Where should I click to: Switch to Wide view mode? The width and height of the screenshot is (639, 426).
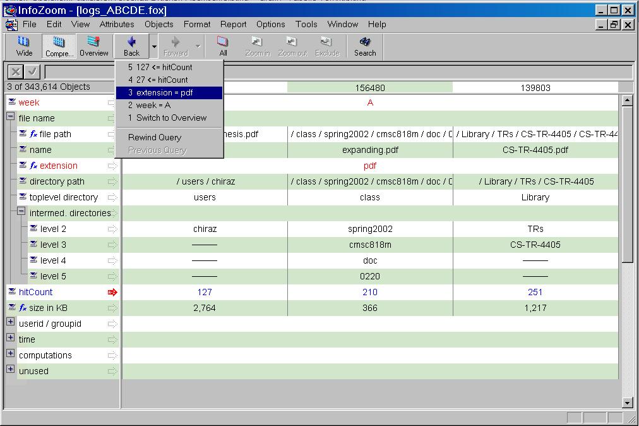24,46
